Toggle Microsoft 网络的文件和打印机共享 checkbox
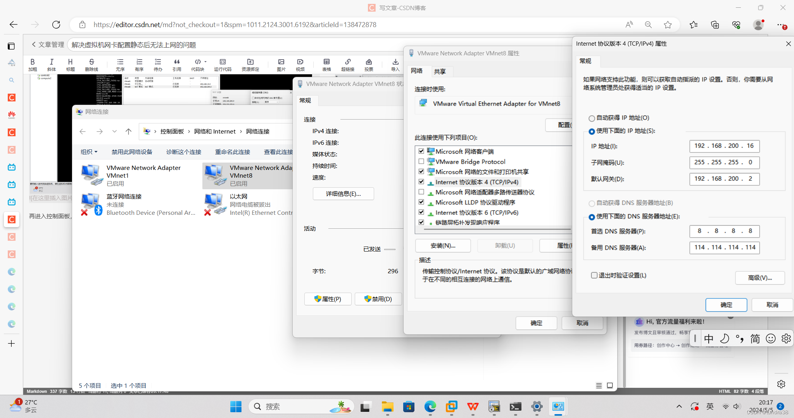 [421, 171]
